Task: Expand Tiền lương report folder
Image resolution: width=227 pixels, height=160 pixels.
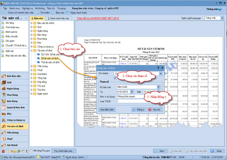Action: [32, 66]
